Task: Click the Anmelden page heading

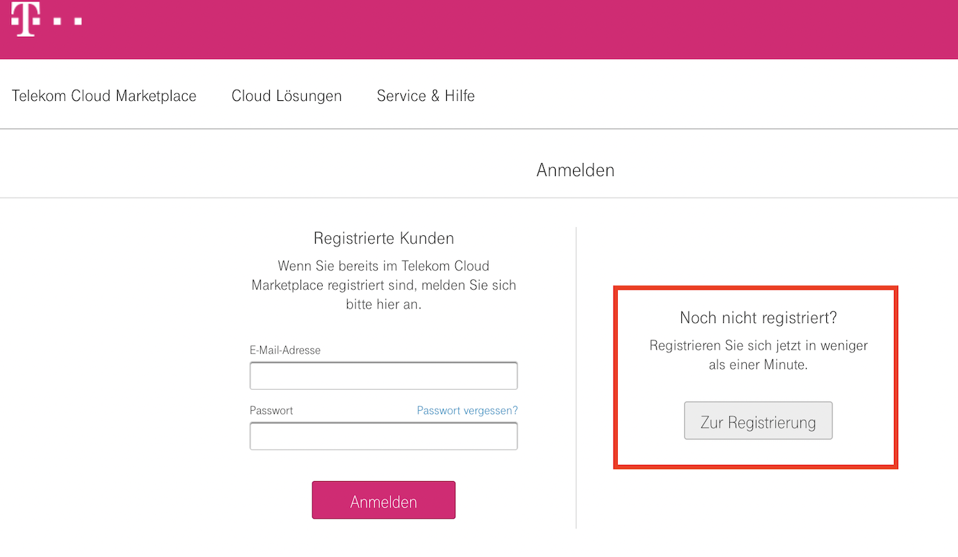Action: coord(575,170)
